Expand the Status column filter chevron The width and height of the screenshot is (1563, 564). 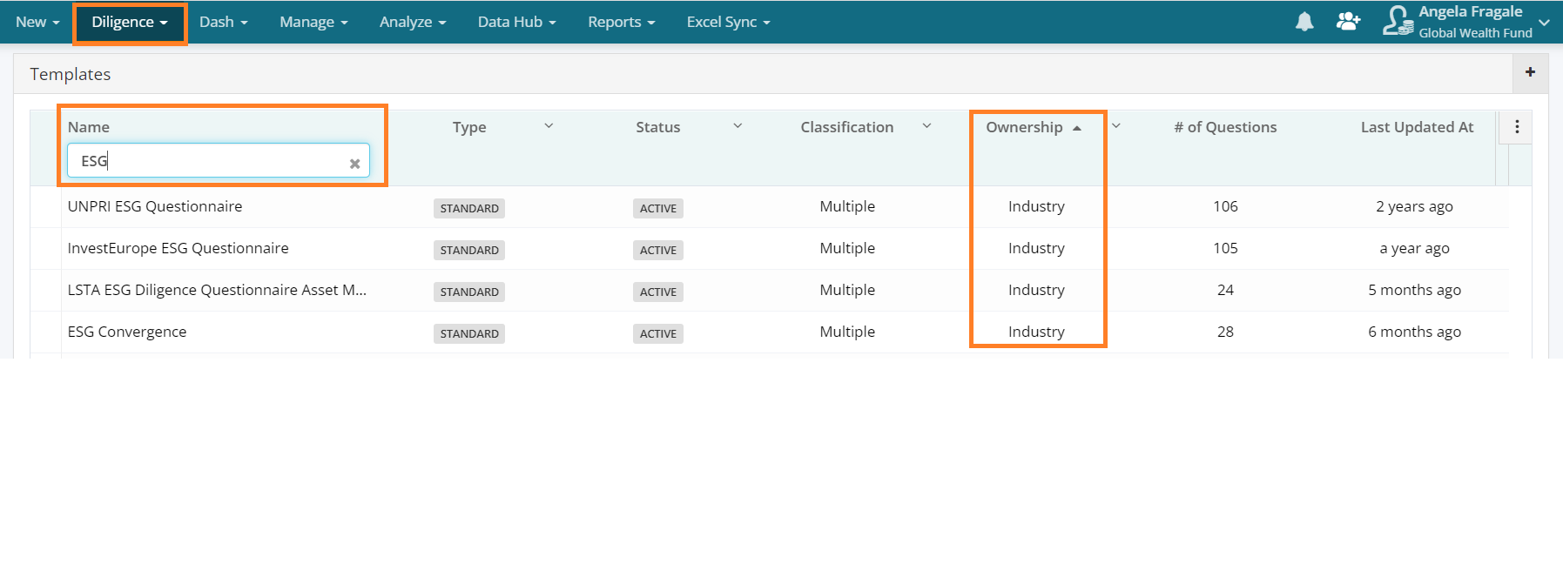[738, 126]
